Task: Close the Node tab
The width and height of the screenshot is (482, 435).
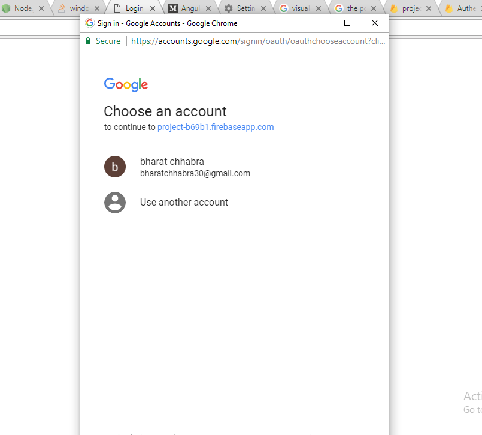Action: (41, 8)
